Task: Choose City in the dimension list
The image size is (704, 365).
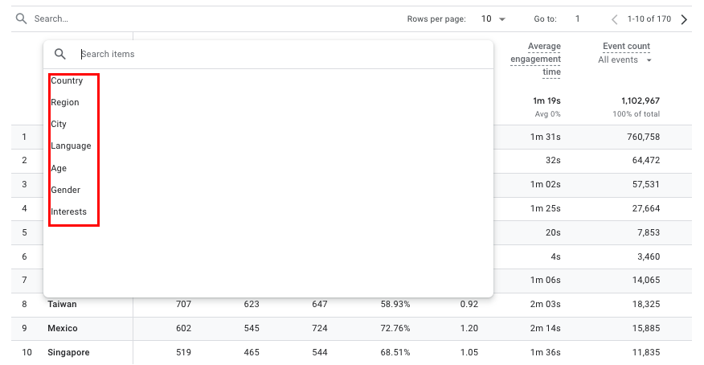Action: tap(59, 124)
